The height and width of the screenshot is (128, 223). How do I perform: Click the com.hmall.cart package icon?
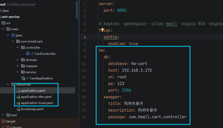tap(18, 41)
